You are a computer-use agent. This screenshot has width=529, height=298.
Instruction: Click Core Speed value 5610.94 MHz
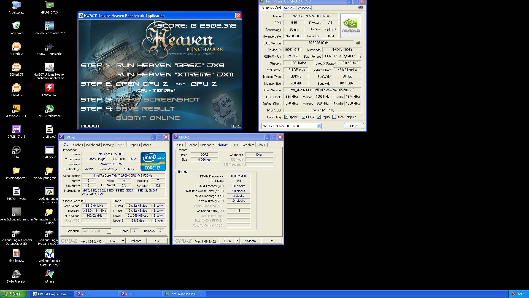pos(95,206)
